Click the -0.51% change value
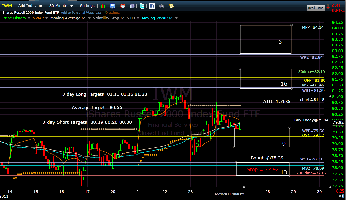 338,11
